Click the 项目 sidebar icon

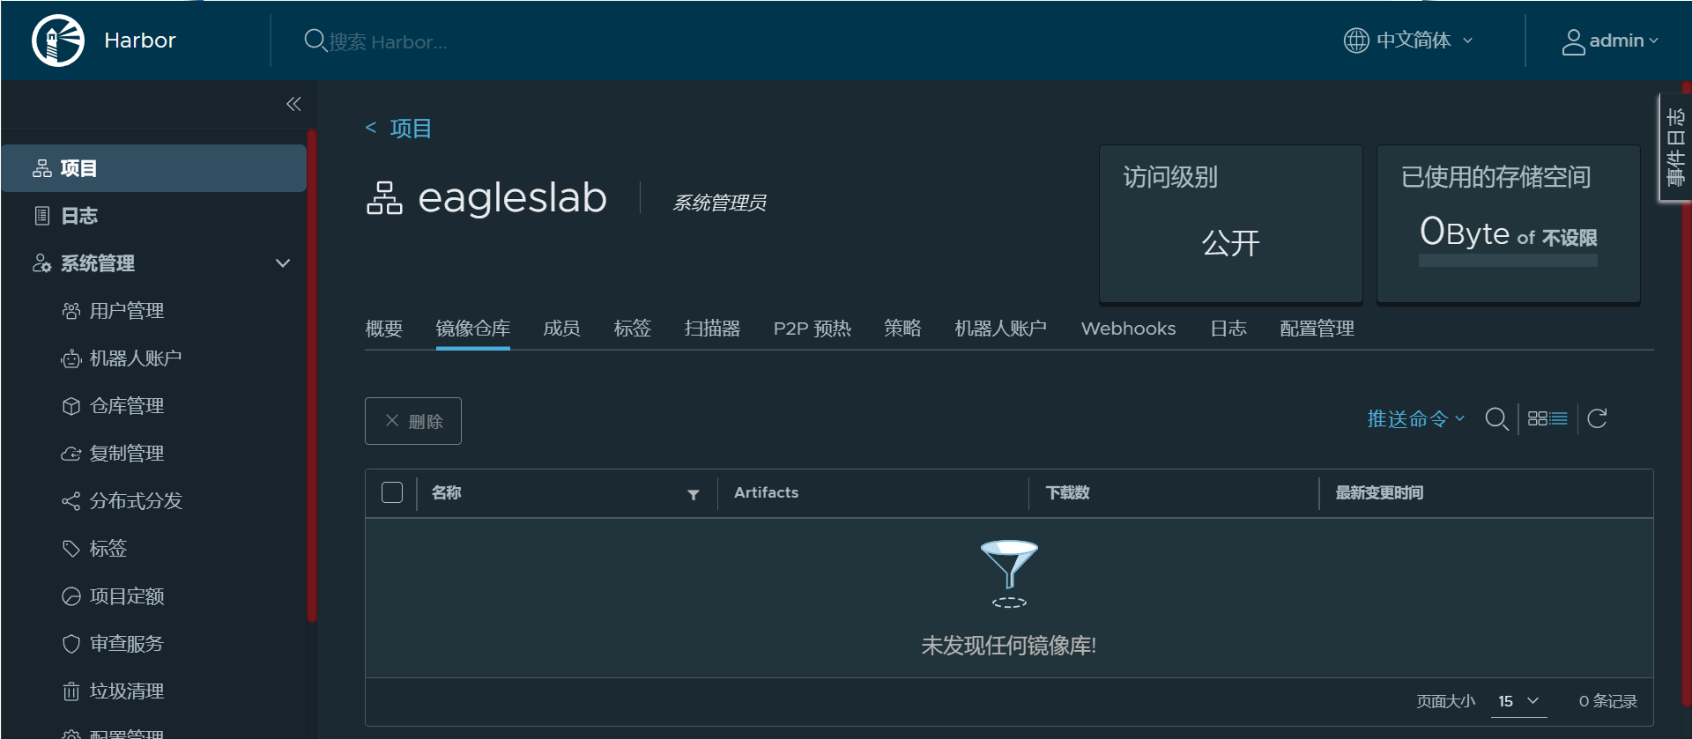(x=42, y=168)
